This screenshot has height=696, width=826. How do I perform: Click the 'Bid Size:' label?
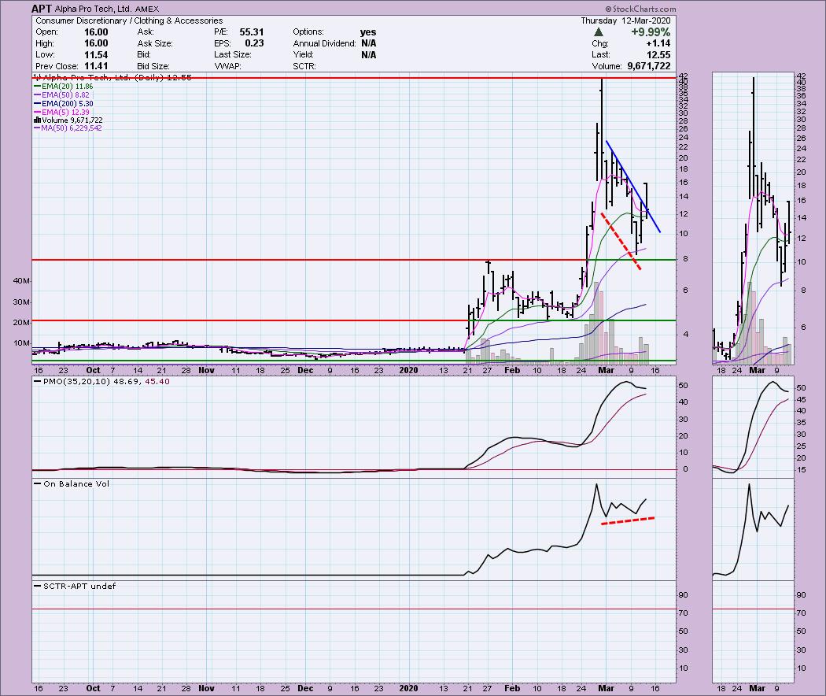[153, 66]
